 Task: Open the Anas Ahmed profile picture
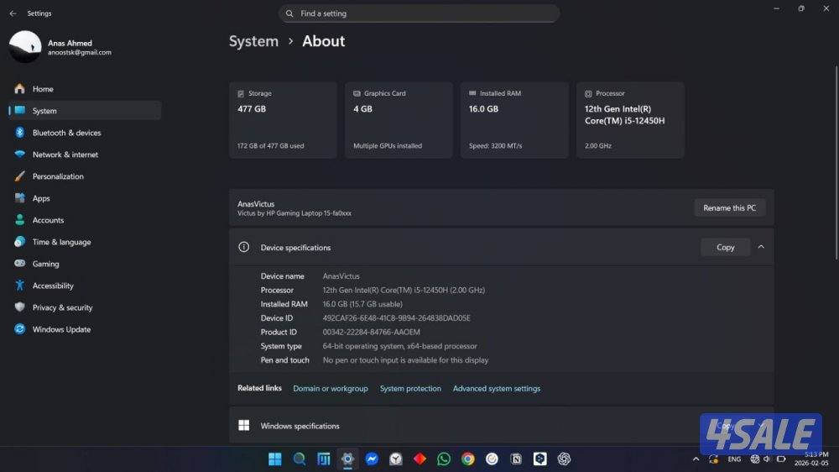(x=25, y=46)
